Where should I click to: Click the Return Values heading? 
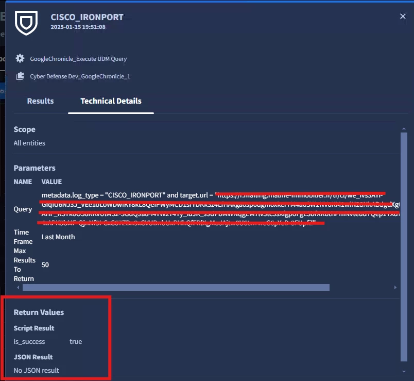pyautogui.click(x=39, y=312)
